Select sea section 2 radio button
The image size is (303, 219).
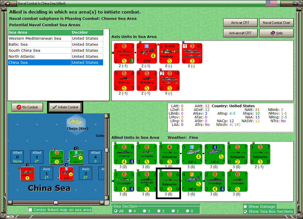coord(159,211)
